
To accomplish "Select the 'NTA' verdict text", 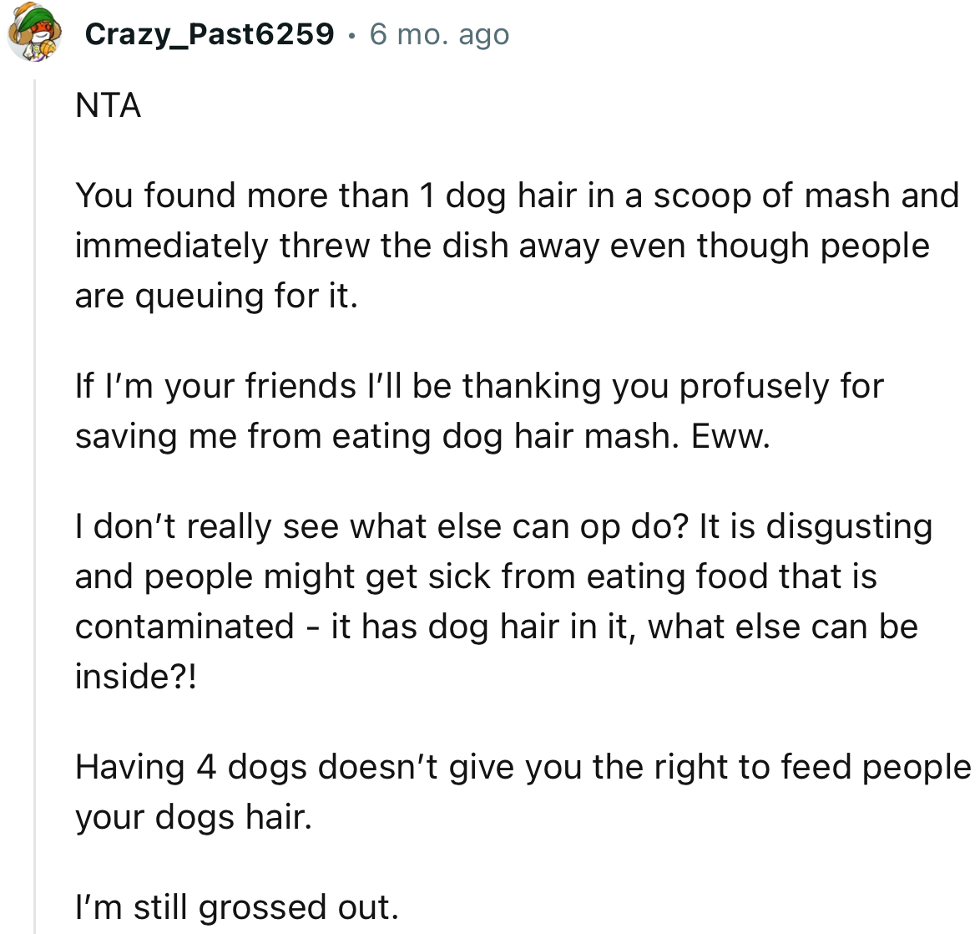I will 109,104.
